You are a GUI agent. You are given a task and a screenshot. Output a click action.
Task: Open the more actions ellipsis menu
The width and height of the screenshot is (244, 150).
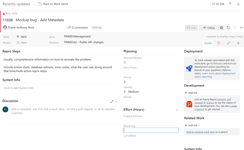pos(241,28)
